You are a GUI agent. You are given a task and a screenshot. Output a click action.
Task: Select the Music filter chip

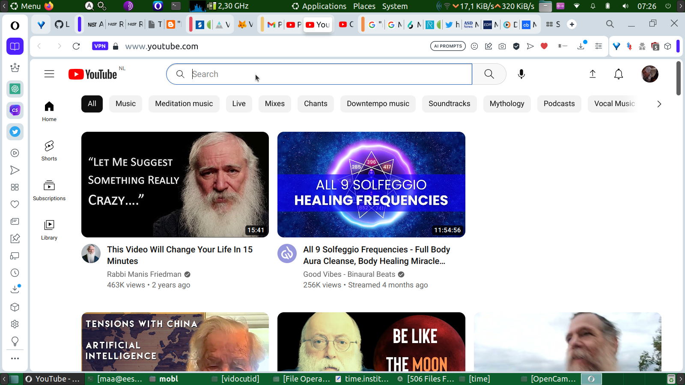tap(125, 104)
